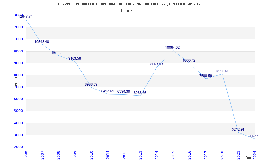Click the 2012 year axis label
The width and height of the screenshot is (258, 161).
[124, 155]
